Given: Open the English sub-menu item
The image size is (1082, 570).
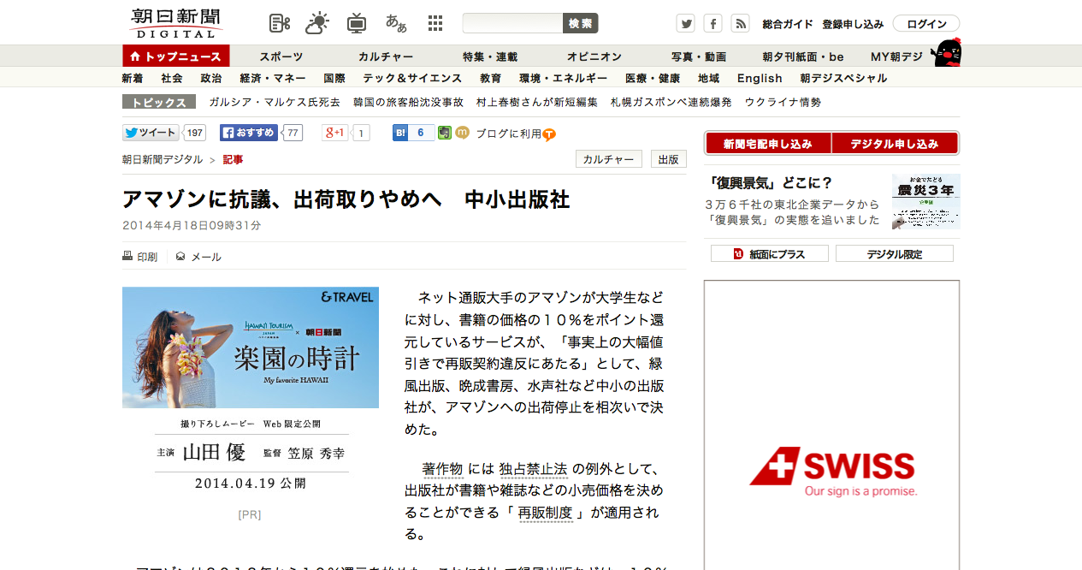Looking at the screenshot, I should pos(760,78).
